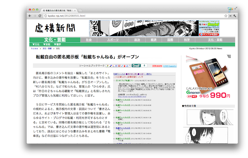Open the 経済 section tab
Image resolution: width=248 pixels, height=158 pixels.
coord(153,40)
